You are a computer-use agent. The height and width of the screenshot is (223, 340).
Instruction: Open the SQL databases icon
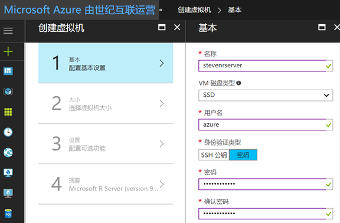tap(8, 214)
